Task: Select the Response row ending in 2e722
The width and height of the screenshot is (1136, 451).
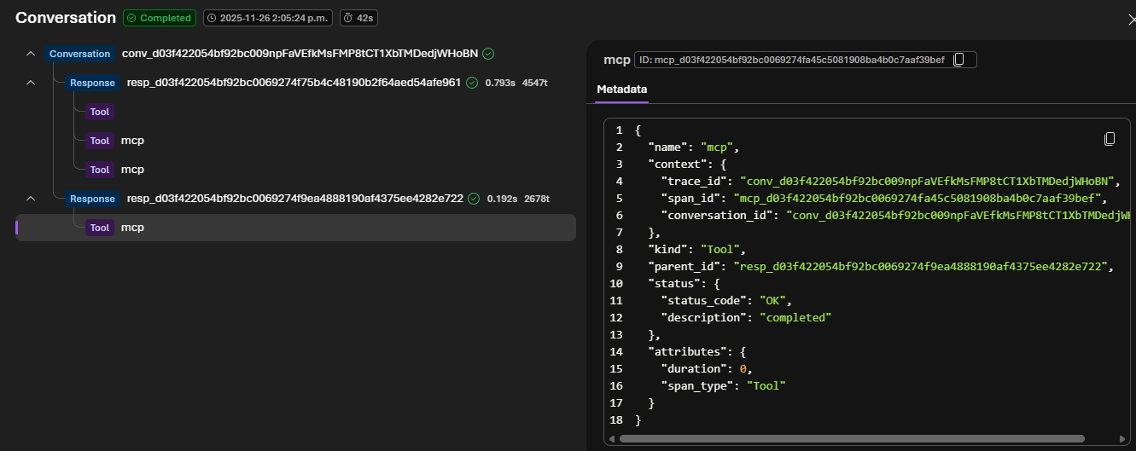Action: pos(295,199)
